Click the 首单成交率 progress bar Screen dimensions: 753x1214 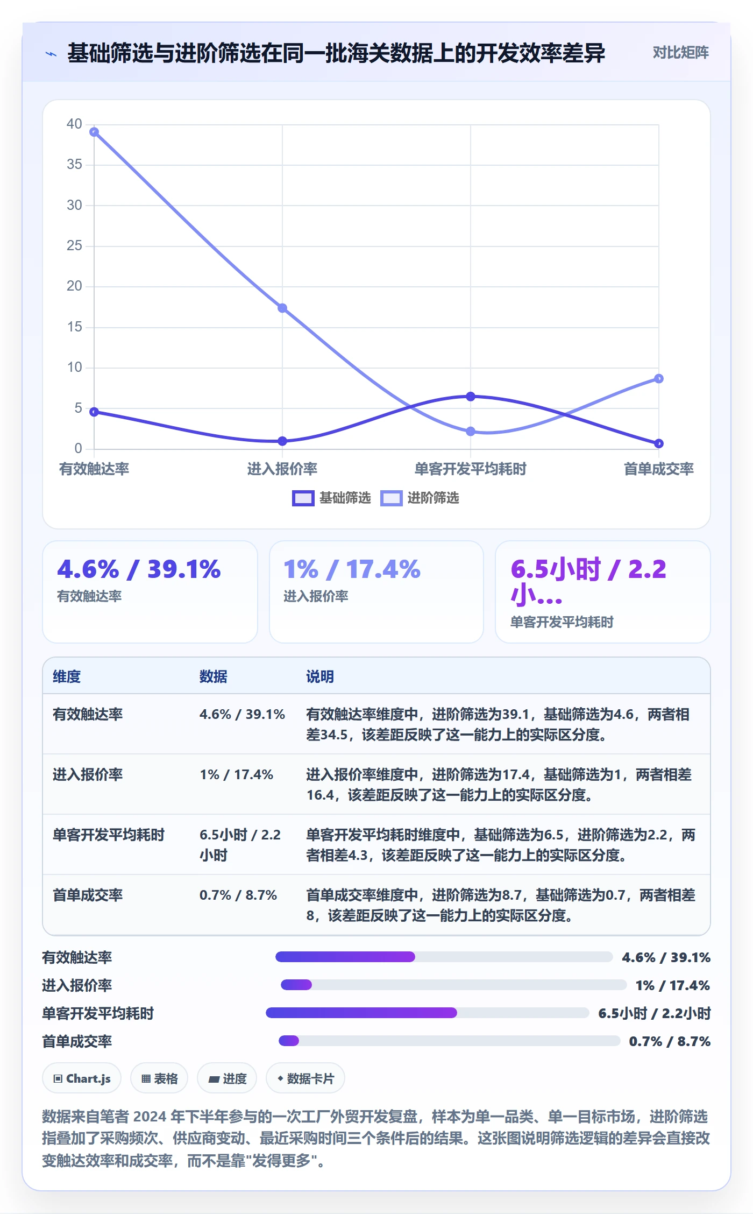[x=450, y=1041]
